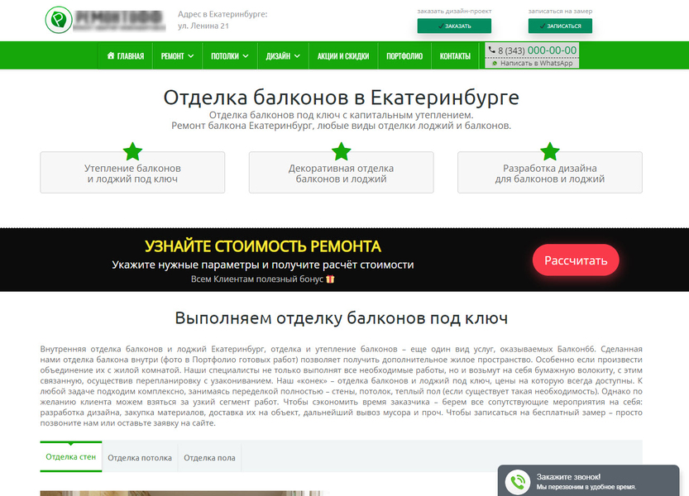Click the partial image below the tabs

click(182, 494)
